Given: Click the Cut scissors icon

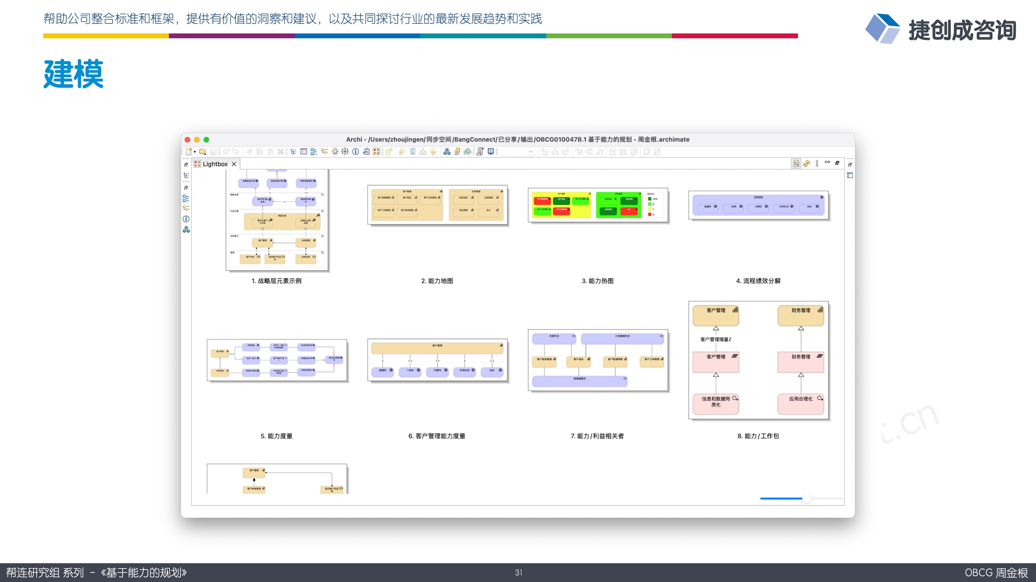Looking at the screenshot, I should click(249, 151).
